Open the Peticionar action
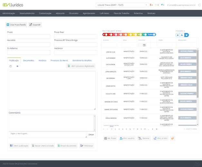202x167 pixels. [87, 145]
